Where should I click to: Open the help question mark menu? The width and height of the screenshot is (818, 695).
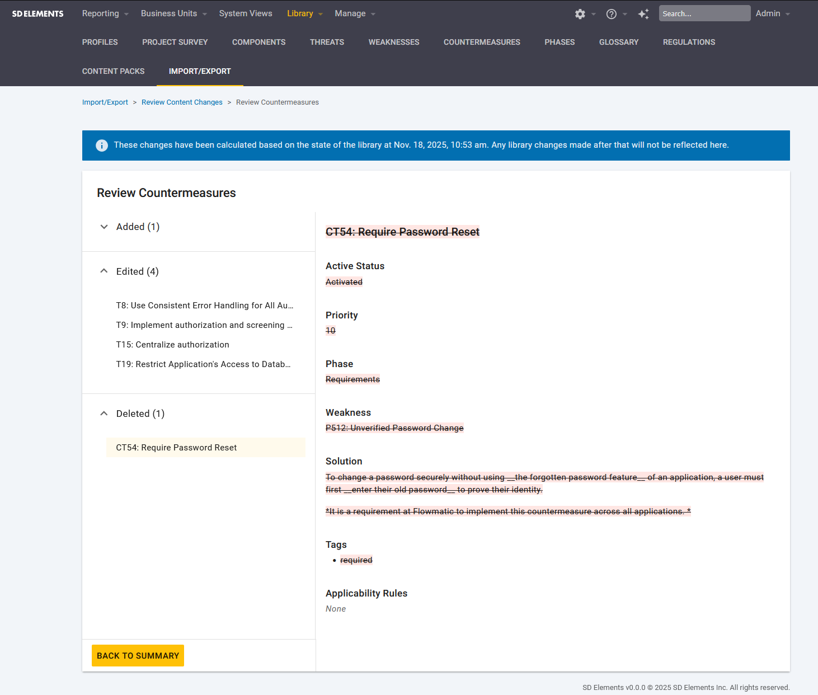pyautogui.click(x=612, y=14)
